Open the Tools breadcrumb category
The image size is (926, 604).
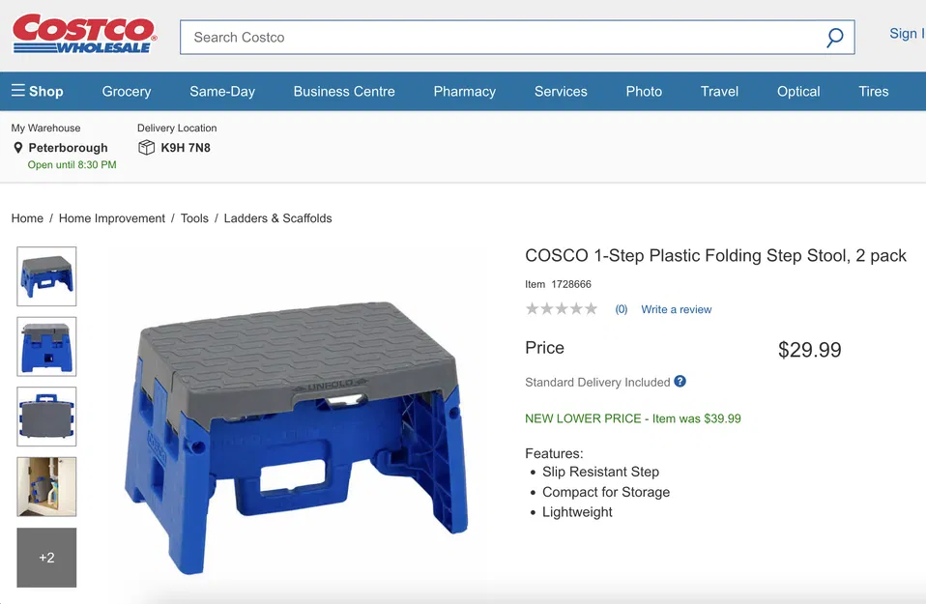pyautogui.click(x=194, y=218)
